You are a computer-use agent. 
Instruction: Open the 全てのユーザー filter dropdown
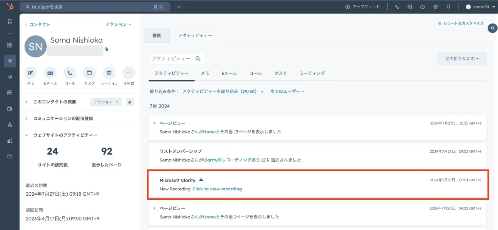tap(287, 91)
